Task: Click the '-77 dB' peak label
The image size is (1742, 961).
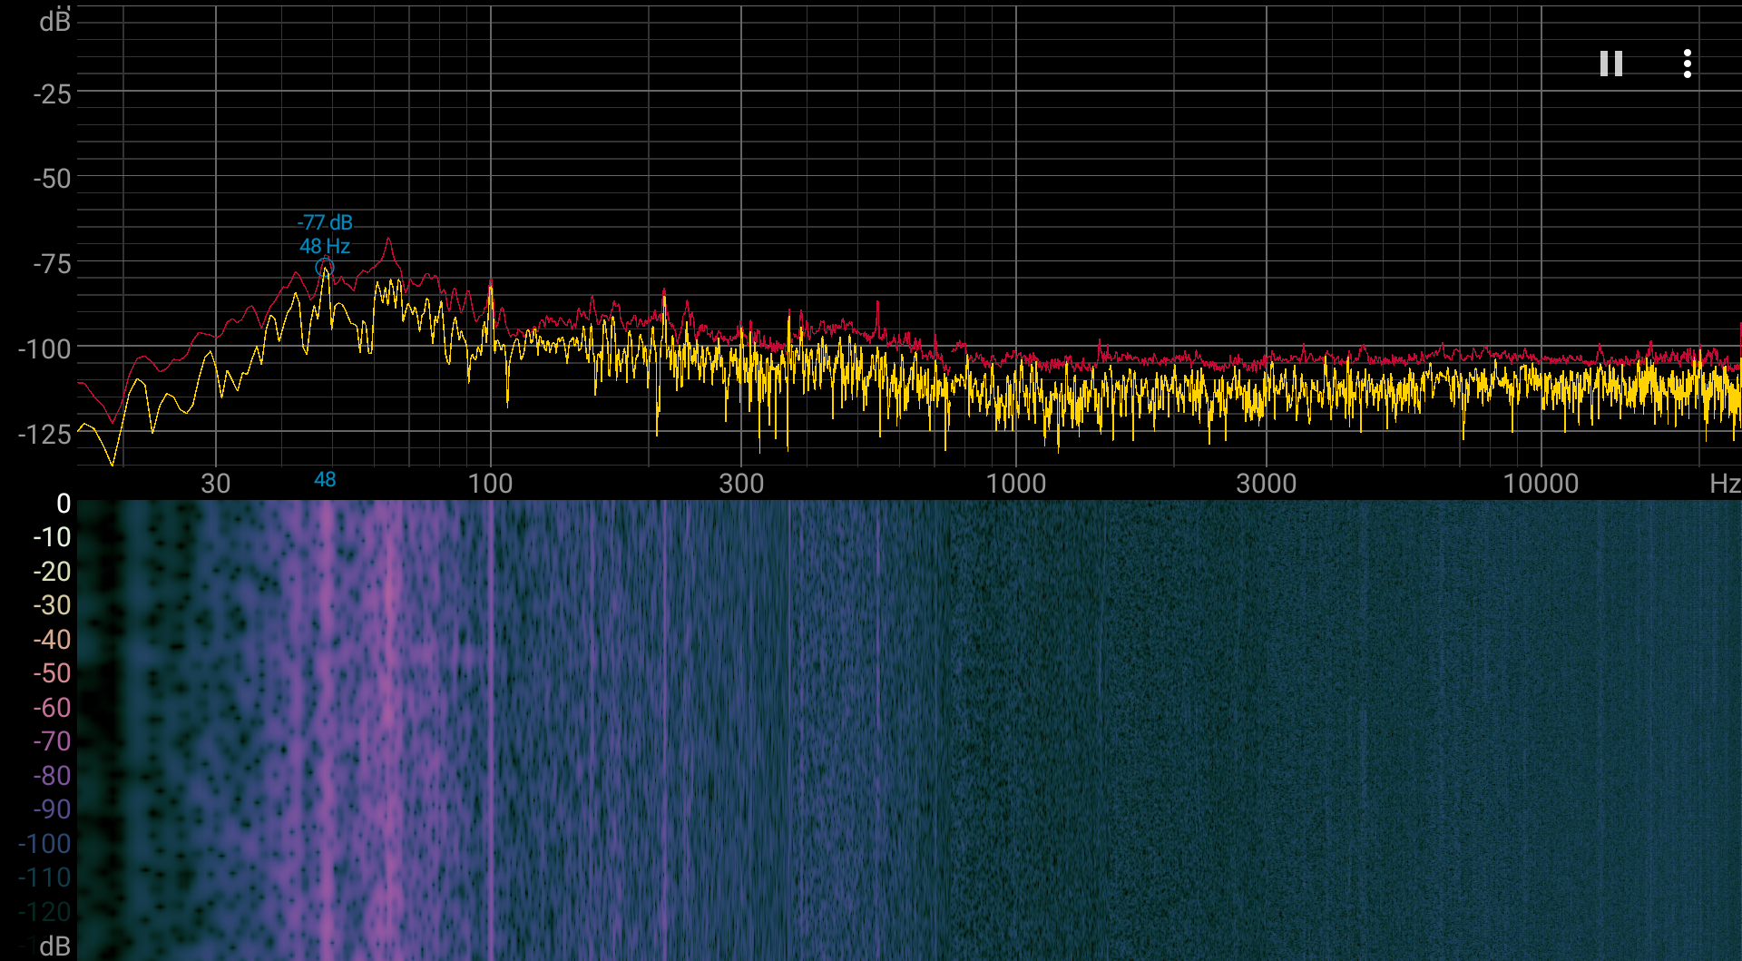Action: [x=325, y=222]
